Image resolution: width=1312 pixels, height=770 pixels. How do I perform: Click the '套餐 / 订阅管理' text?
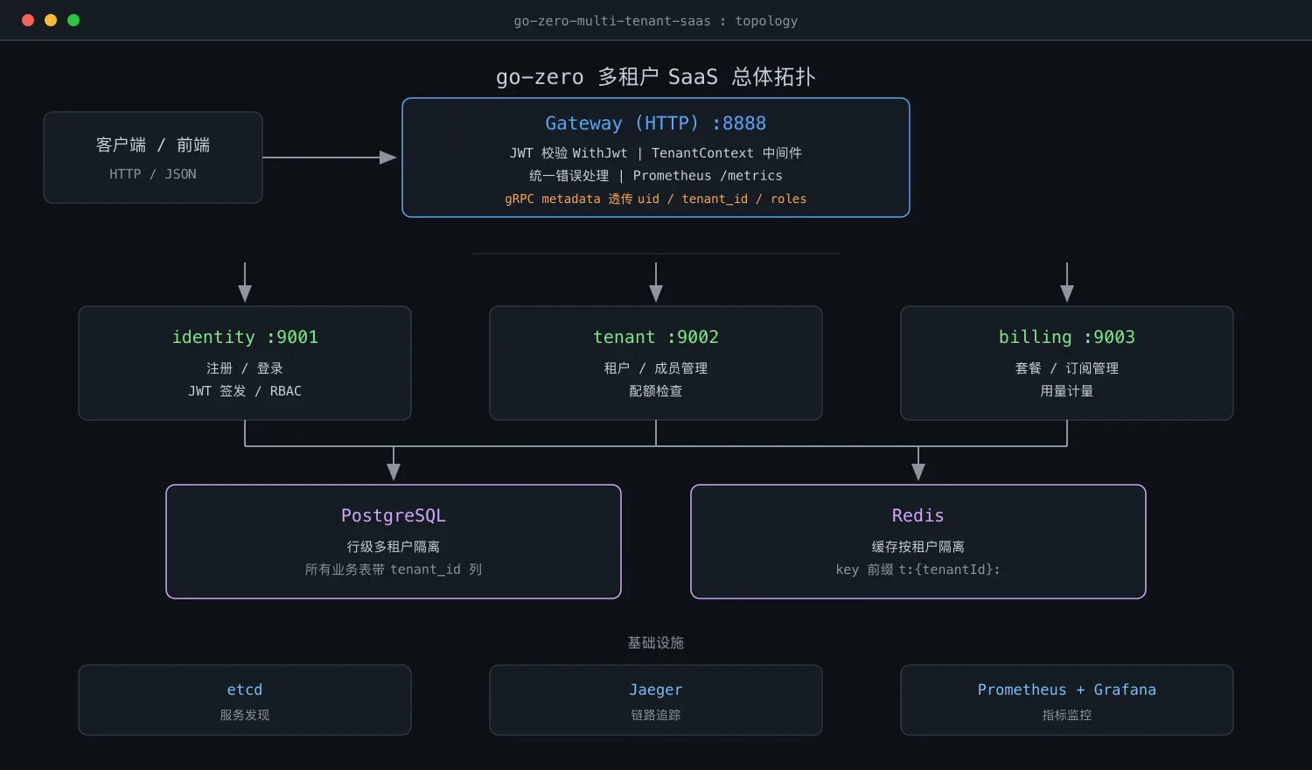[x=1067, y=368]
